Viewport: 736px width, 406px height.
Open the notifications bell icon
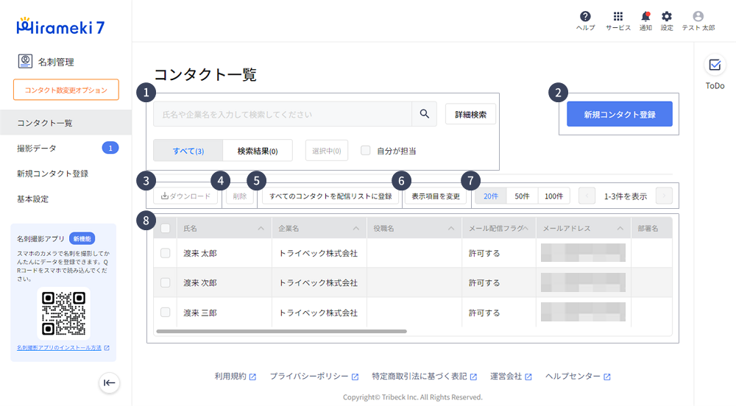(x=645, y=16)
